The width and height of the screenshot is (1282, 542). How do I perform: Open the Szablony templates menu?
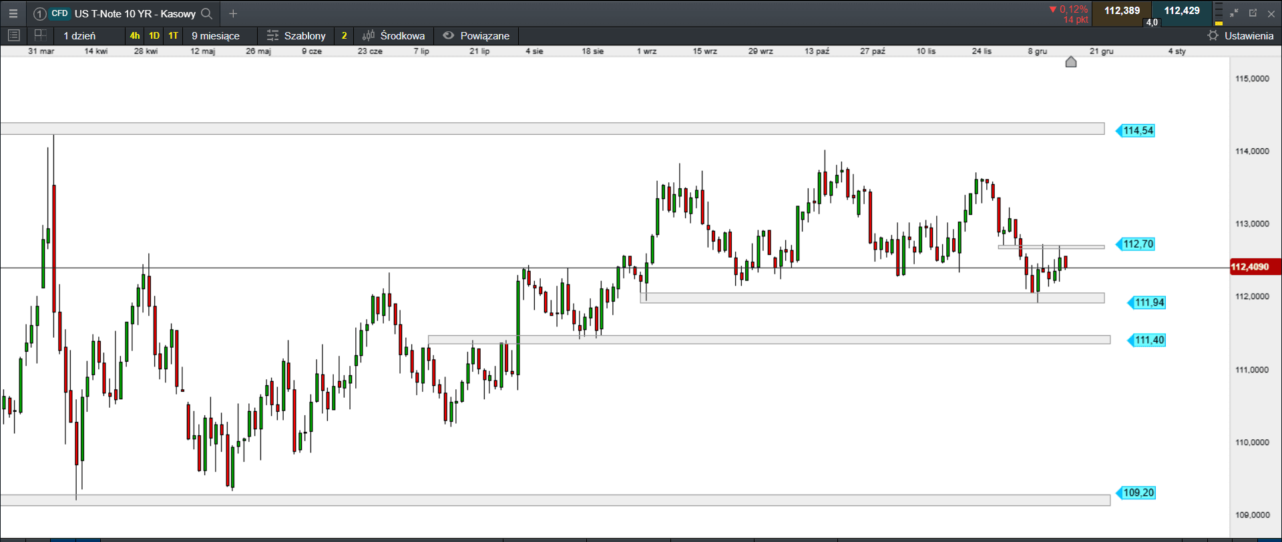[296, 35]
